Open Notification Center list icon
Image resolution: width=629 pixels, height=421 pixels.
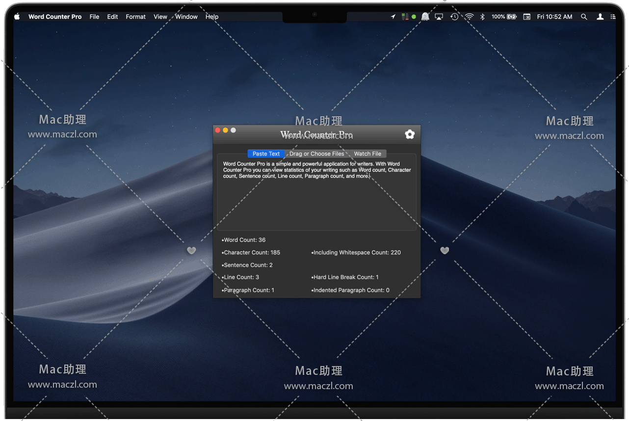pos(613,17)
